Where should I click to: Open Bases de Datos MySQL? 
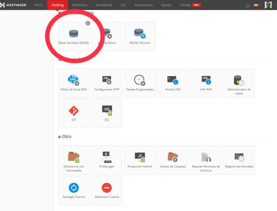tap(74, 36)
